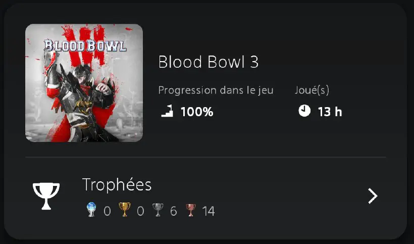The image size is (414, 244).
Task: Click the 100% progression value
Action: click(x=197, y=112)
